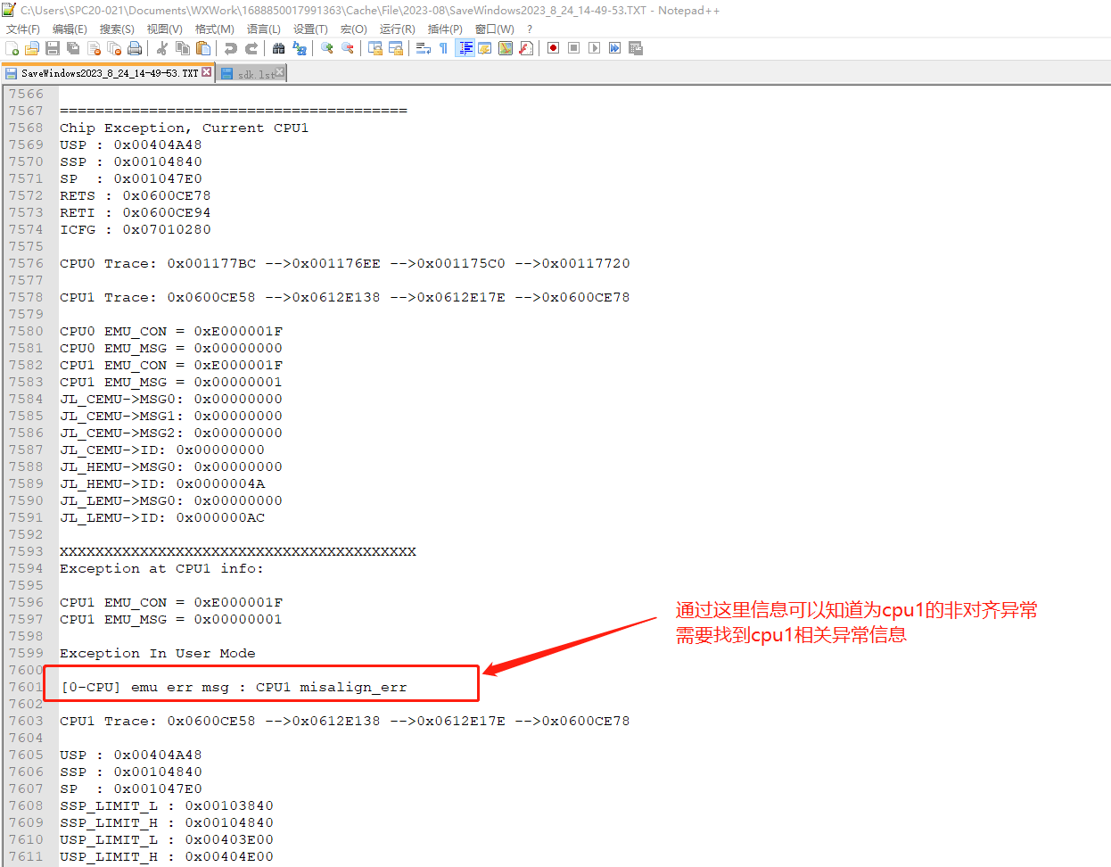This screenshot has width=1111, height=867.
Task: Open the 搜索(S) menu
Action: 117,29
